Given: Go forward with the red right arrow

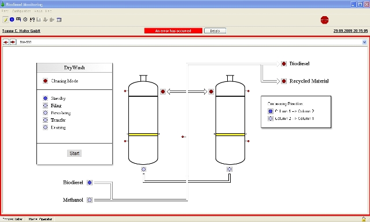Looking at the screenshot, I should (13, 42).
